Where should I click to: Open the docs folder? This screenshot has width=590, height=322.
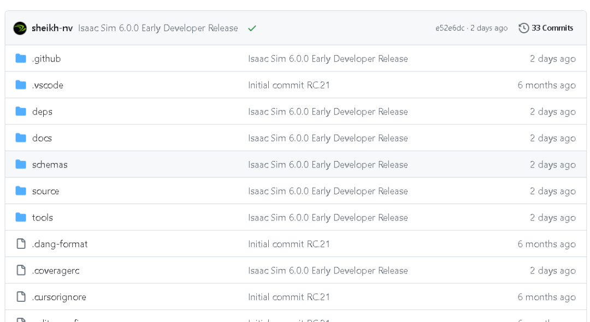coord(42,138)
